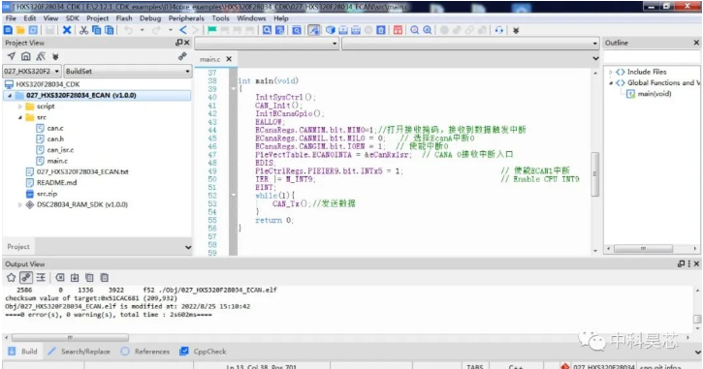Click the bug icon at the toolbar end
The height and width of the screenshot is (369, 703).
click(516, 30)
